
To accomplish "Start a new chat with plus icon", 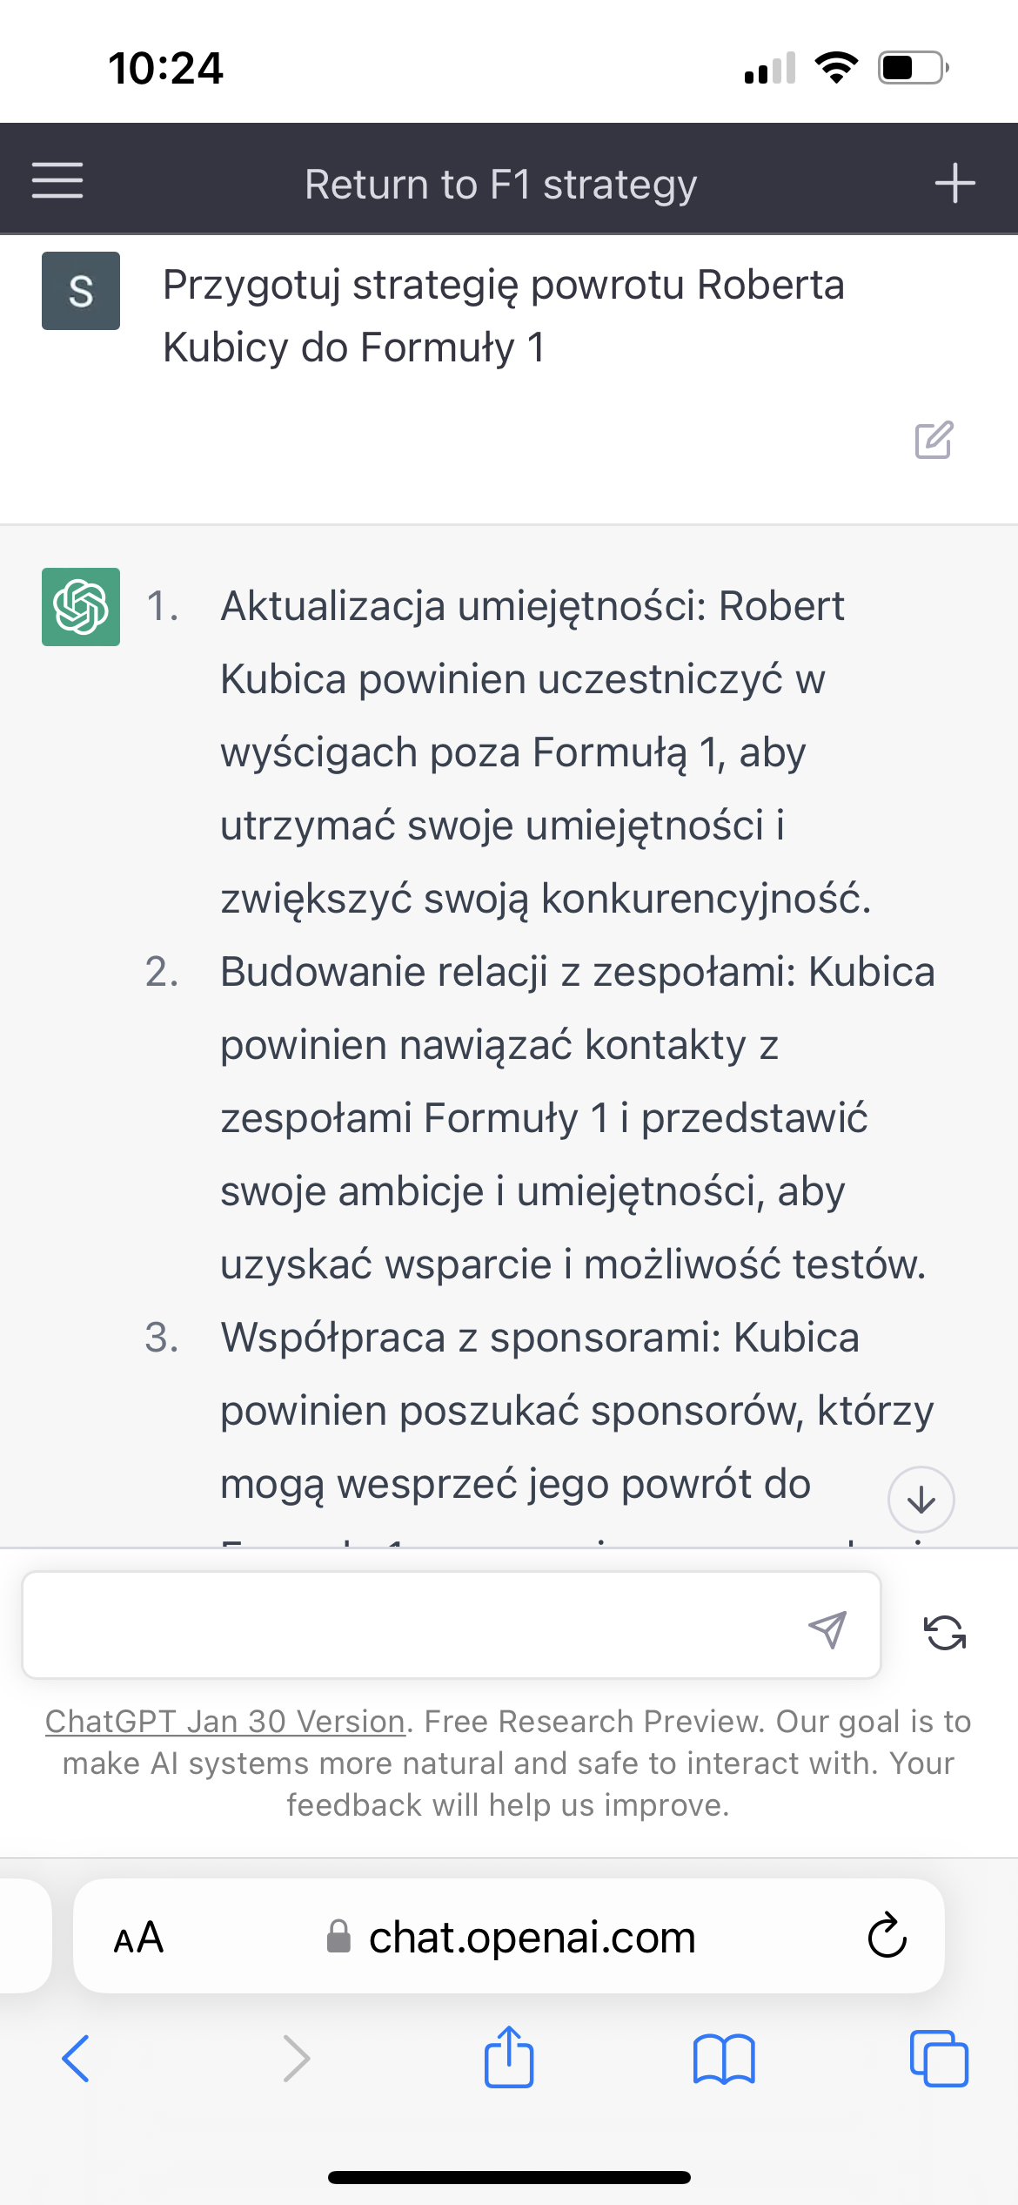I will pos(954,183).
